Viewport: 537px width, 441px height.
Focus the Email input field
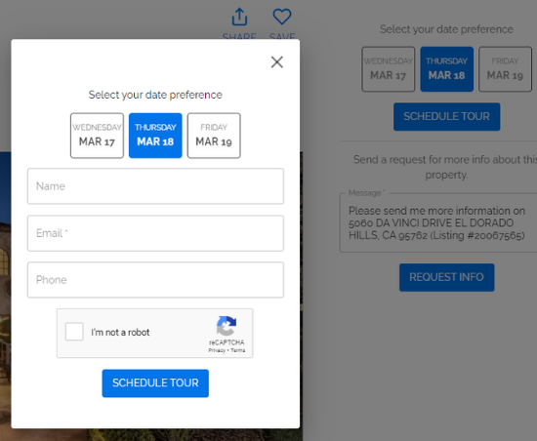pos(155,233)
